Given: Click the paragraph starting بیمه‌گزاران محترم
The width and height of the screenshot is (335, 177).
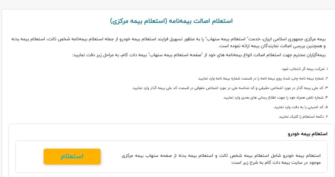Looking at the screenshot, I should click(x=199, y=55).
